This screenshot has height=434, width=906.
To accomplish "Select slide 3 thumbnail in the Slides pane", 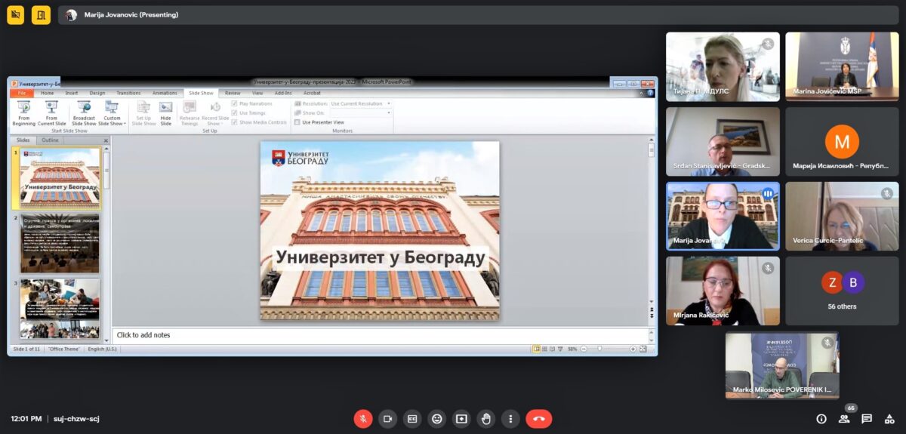I will click(60, 309).
